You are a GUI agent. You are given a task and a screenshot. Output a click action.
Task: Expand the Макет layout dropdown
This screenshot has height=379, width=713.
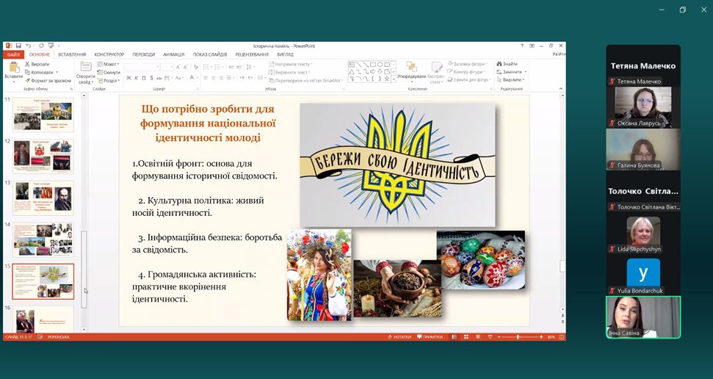[110, 64]
